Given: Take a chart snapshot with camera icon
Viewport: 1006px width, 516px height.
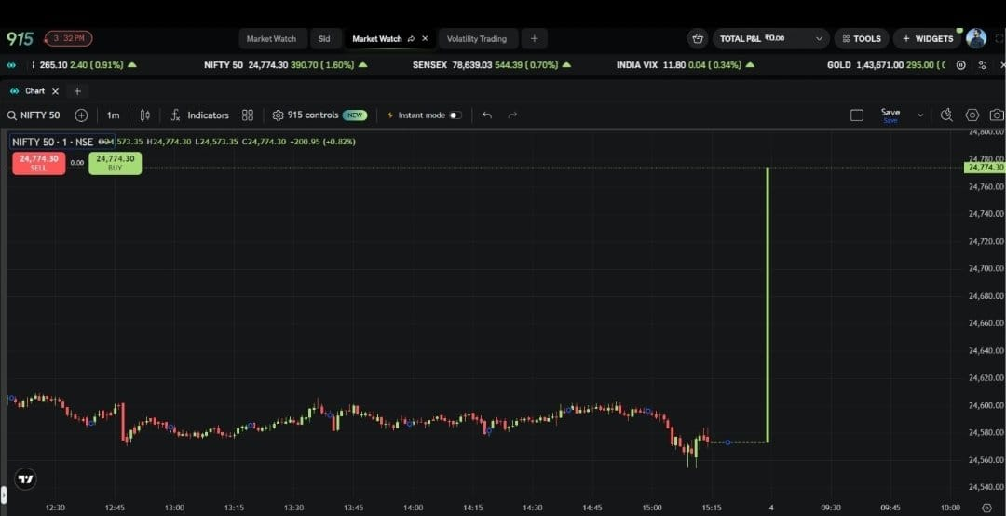Looking at the screenshot, I should coord(997,115).
